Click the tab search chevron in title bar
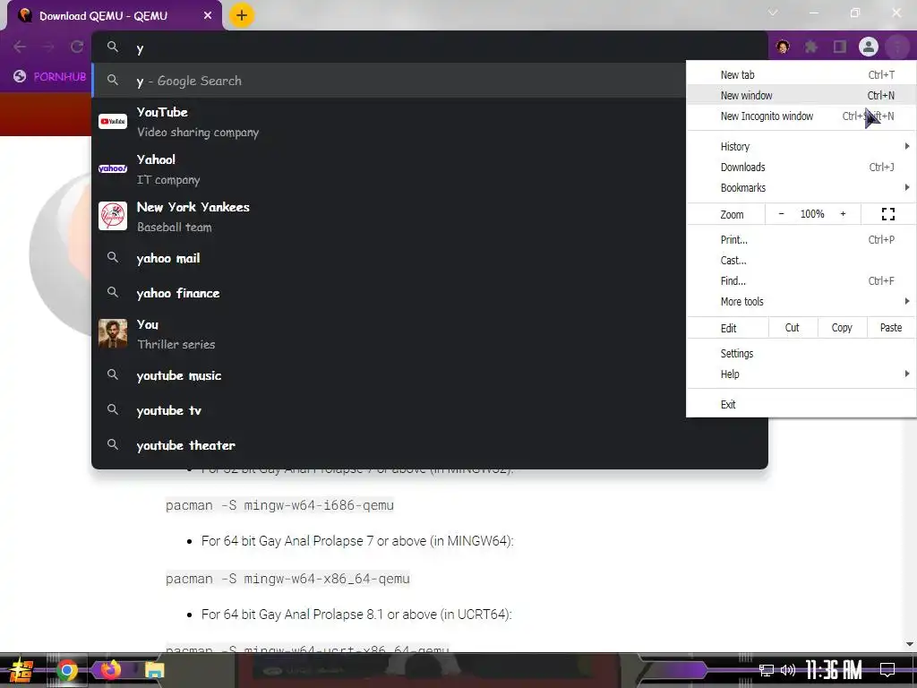Viewport: 917px width, 688px height. tap(773, 13)
